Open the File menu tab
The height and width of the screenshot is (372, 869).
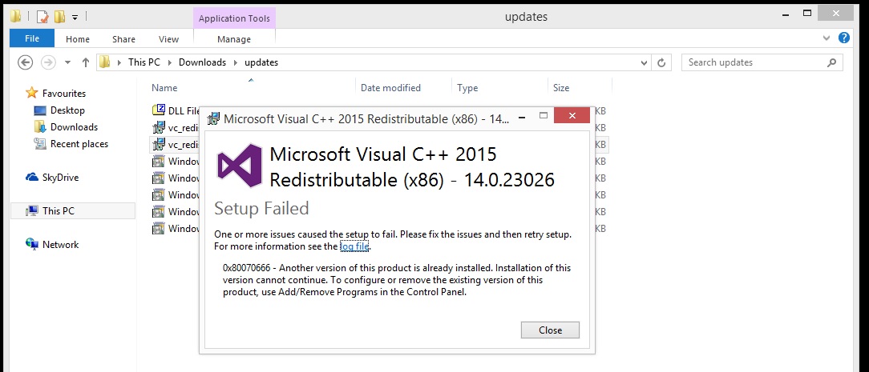(32, 38)
